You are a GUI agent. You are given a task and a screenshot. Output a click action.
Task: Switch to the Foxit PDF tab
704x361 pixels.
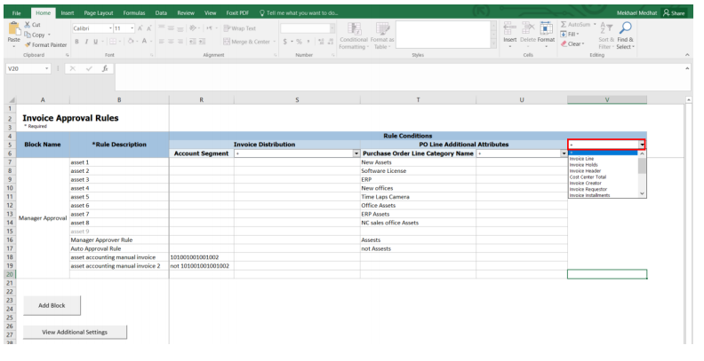237,13
